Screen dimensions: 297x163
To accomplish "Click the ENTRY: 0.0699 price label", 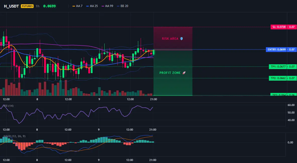I will pos(276,49).
